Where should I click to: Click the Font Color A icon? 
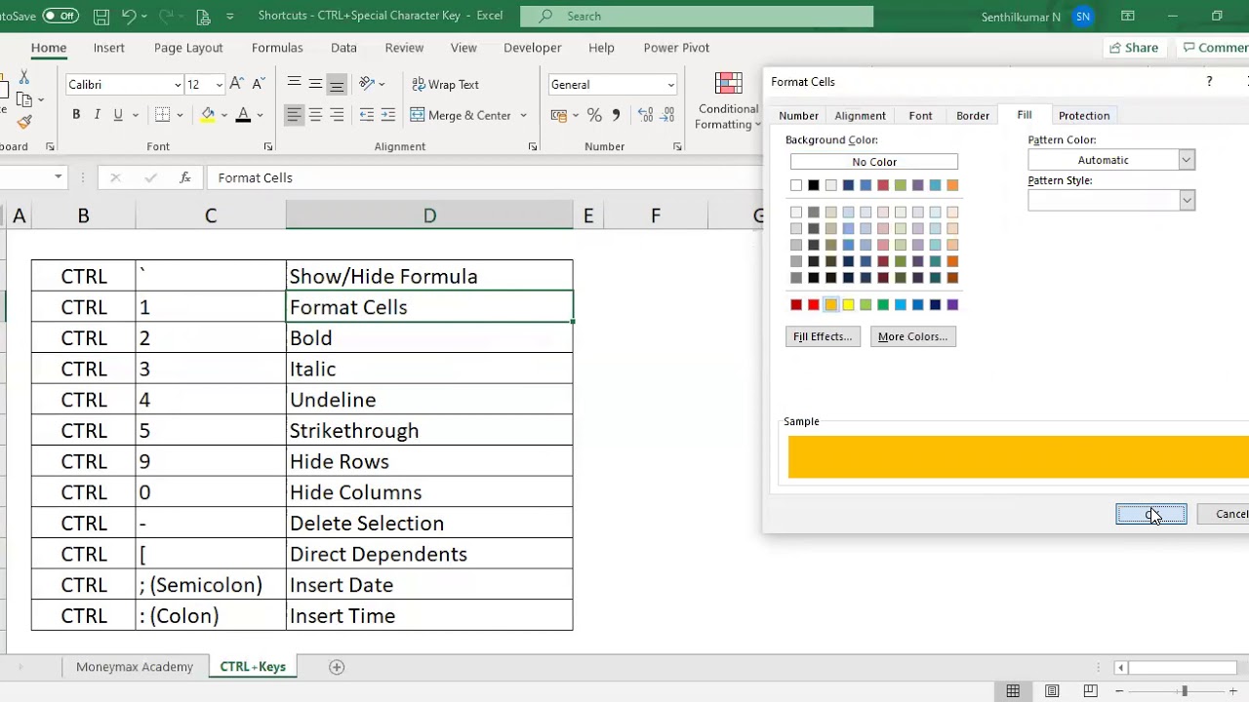click(x=243, y=115)
